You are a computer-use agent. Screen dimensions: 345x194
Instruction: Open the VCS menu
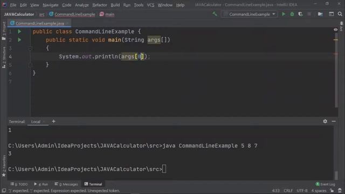(150, 5)
